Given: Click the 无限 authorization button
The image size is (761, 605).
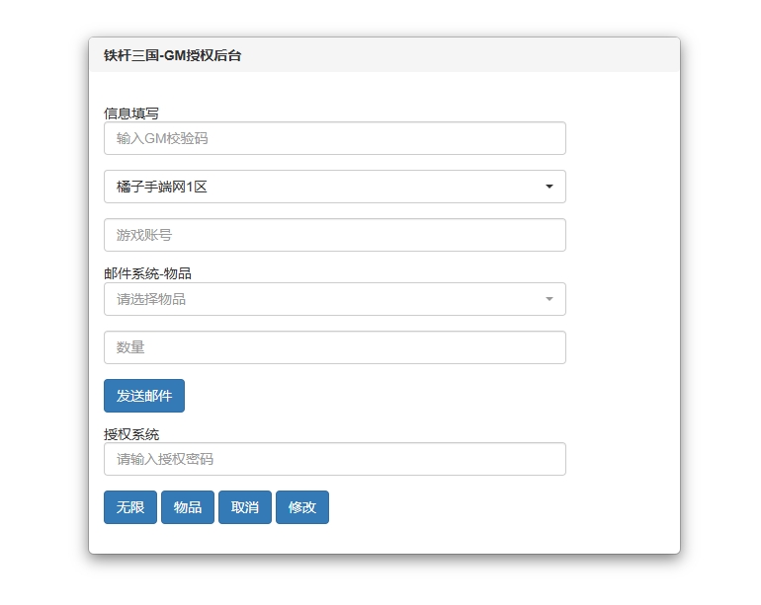Looking at the screenshot, I should (x=130, y=507).
